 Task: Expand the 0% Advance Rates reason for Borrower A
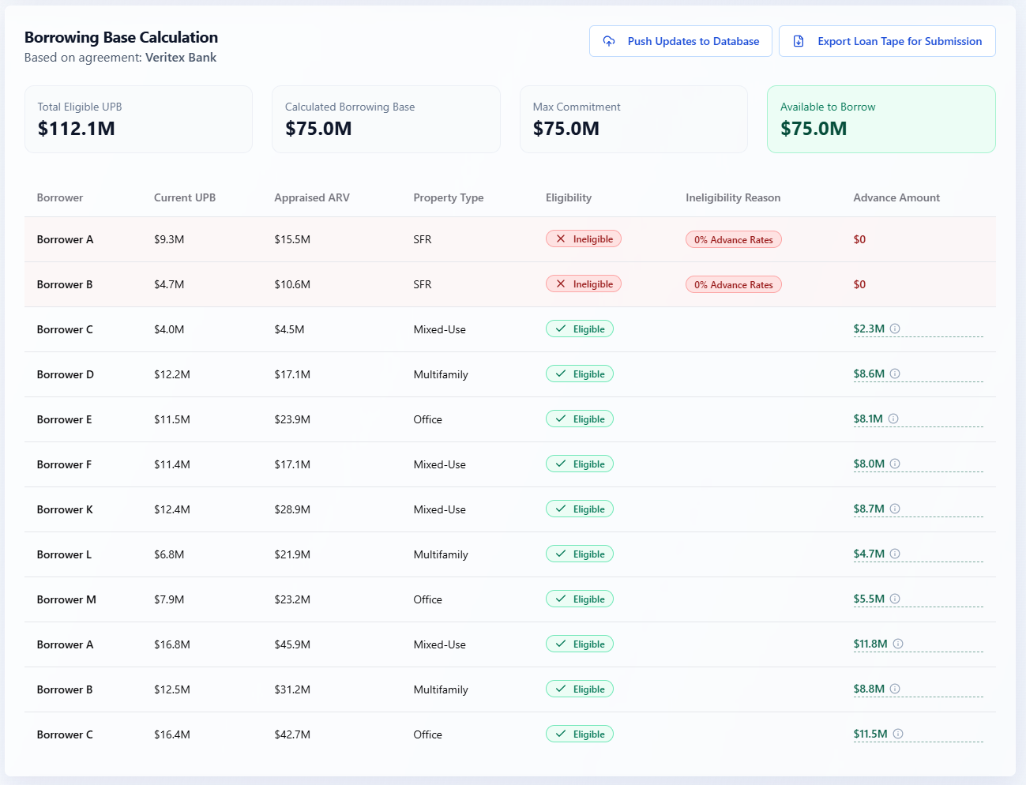pos(733,239)
